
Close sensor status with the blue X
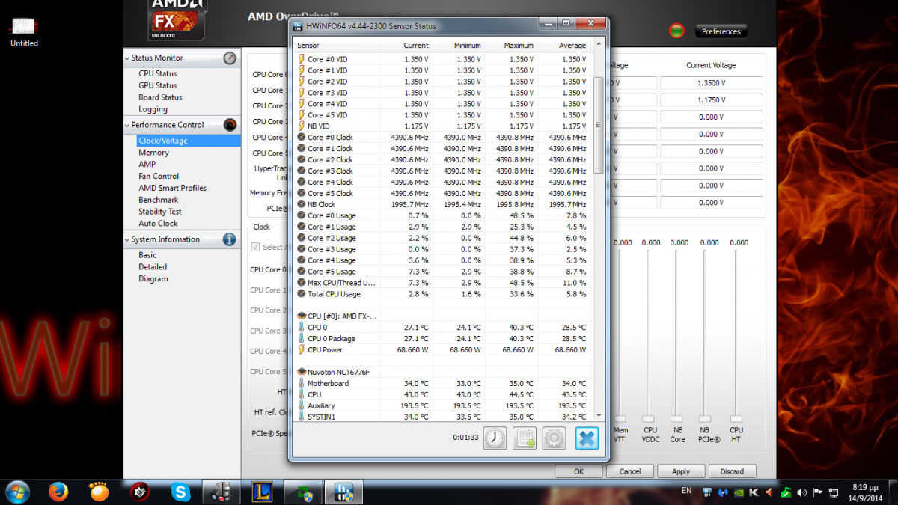click(x=587, y=438)
